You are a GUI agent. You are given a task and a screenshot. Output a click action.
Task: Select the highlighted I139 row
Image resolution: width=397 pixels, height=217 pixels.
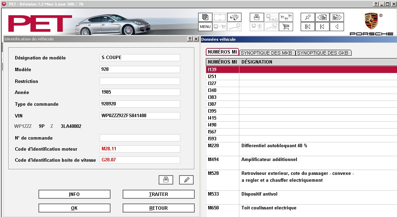click(x=301, y=69)
